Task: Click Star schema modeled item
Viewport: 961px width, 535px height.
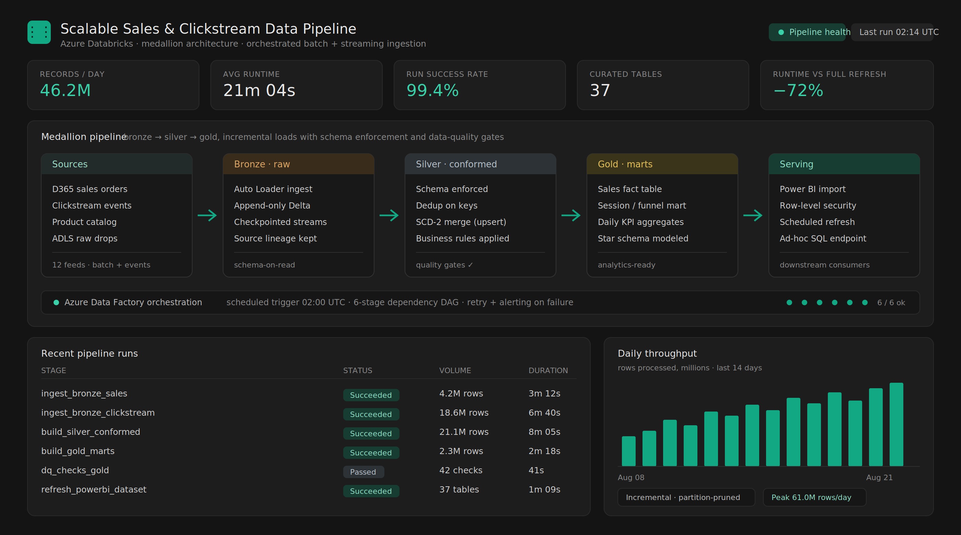Action: (x=643, y=238)
